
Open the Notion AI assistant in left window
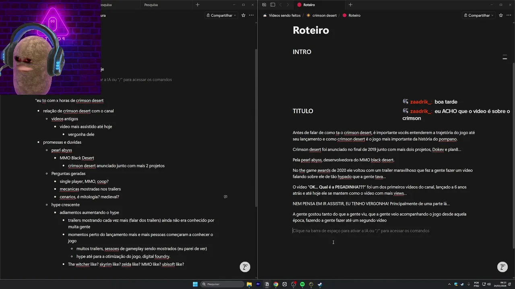[x=245, y=267]
